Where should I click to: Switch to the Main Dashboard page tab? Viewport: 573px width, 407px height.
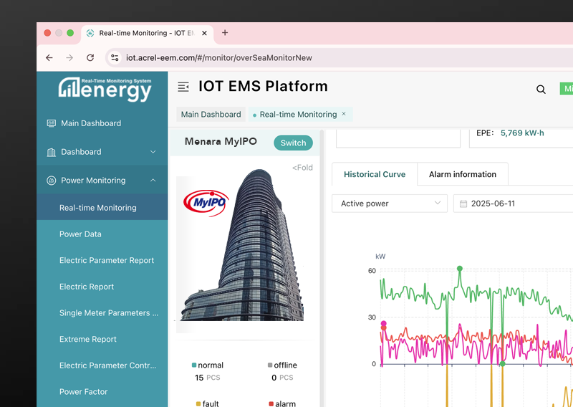click(211, 115)
